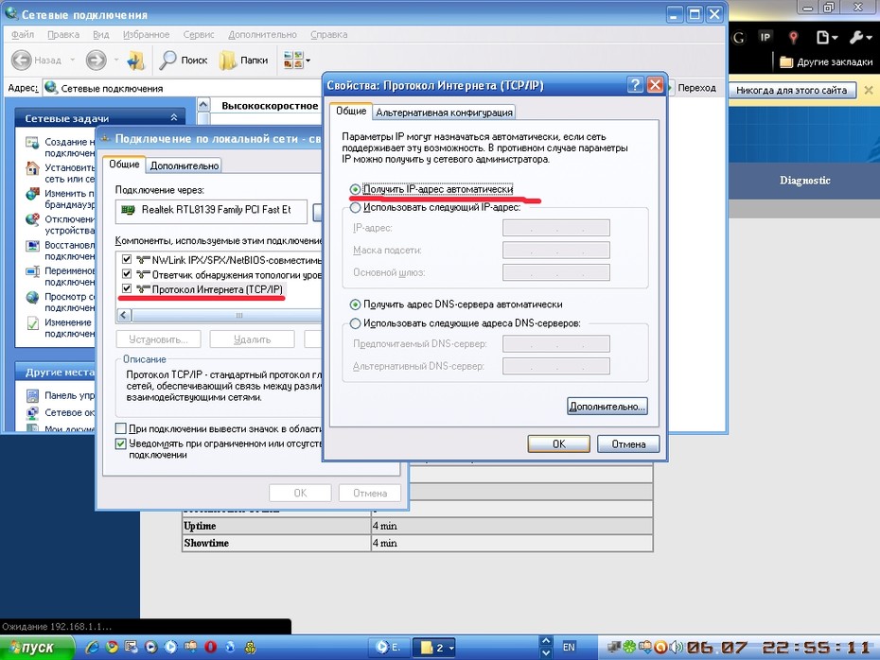Screen dimensions: 880x660
Task: Click scroll left arrow of components list
Action: (125, 315)
